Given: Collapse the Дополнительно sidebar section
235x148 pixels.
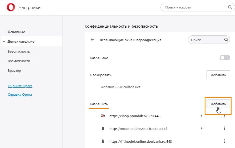Looking at the screenshot, I should click(x=4, y=42).
